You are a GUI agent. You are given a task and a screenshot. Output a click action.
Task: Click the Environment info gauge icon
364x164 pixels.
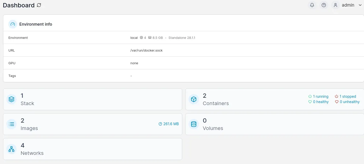tap(13, 24)
